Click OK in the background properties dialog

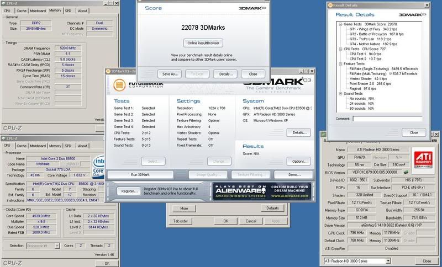[x=225, y=221]
